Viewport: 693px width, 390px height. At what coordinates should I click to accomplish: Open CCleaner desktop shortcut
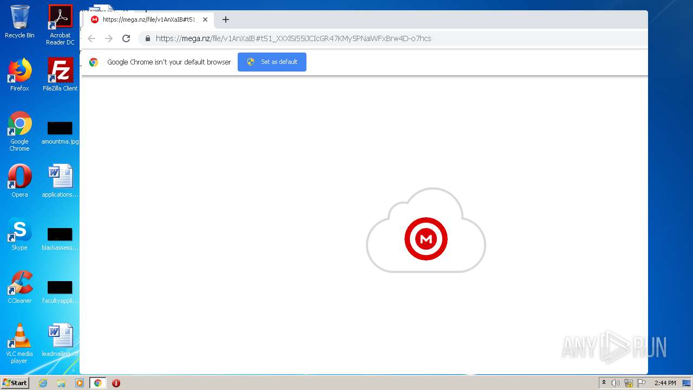19,287
